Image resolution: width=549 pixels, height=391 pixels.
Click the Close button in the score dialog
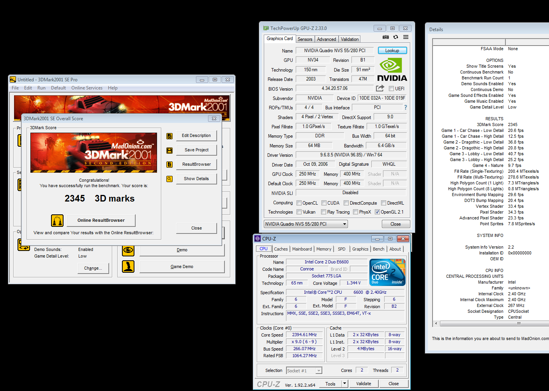[x=196, y=228]
